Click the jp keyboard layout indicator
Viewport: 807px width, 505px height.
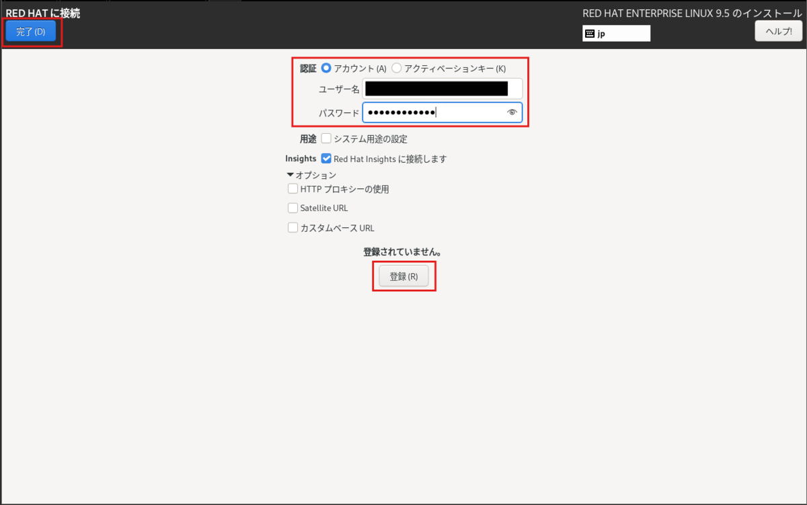coord(617,33)
